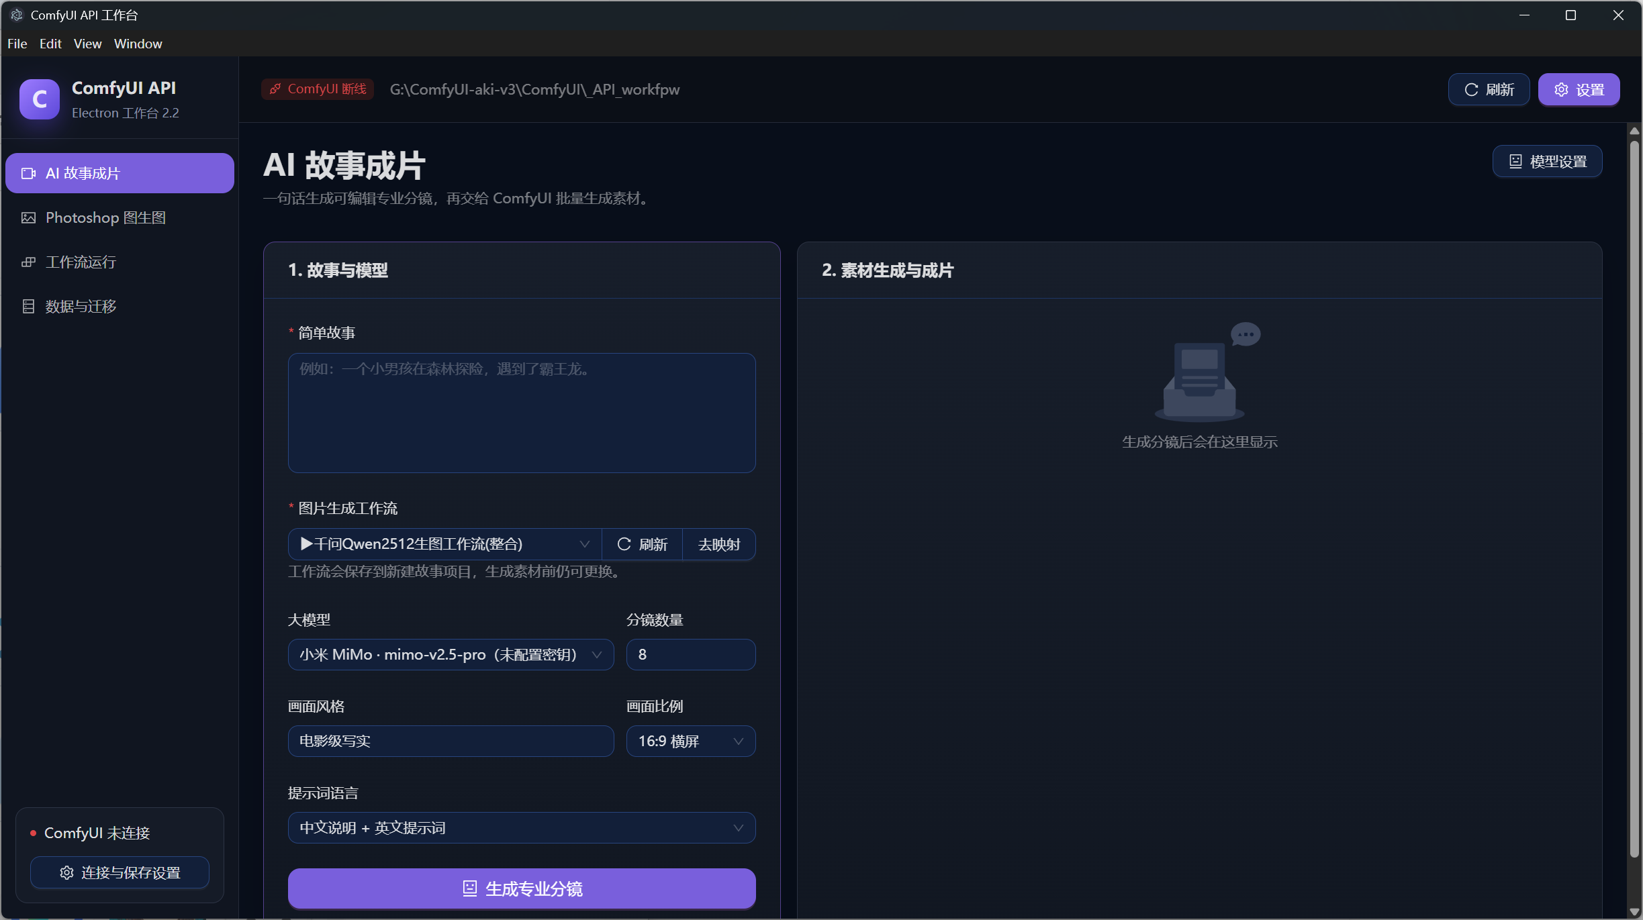The width and height of the screenshot is (1643, 920).
Task: Click the 提示词语言 field label
Action: [323, 793]
